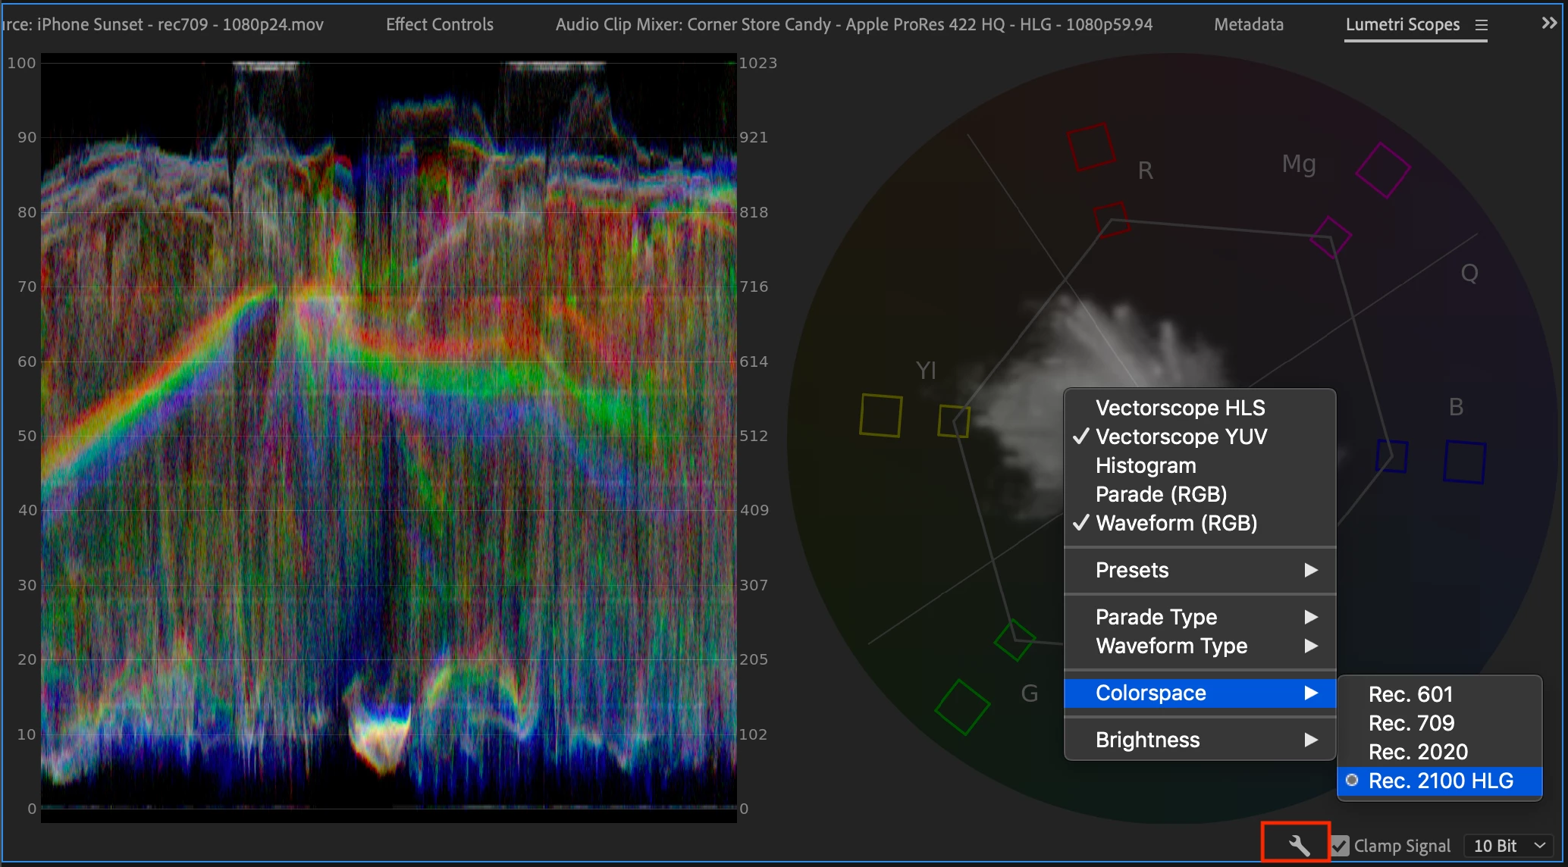Screen dimensions: 1568x867
Task: Switch to the Effect Controls tab
Action: [x=439, y=24]
